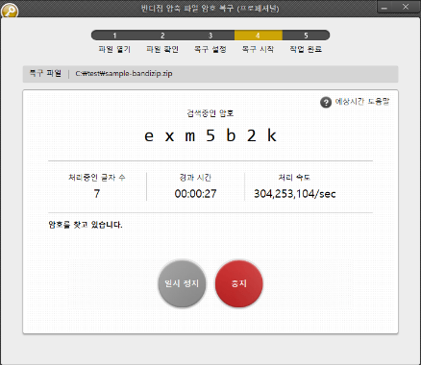Click the current password exm5b2k
The width and height of the screenshot is (421, 365).
click(x=210, y=136)
